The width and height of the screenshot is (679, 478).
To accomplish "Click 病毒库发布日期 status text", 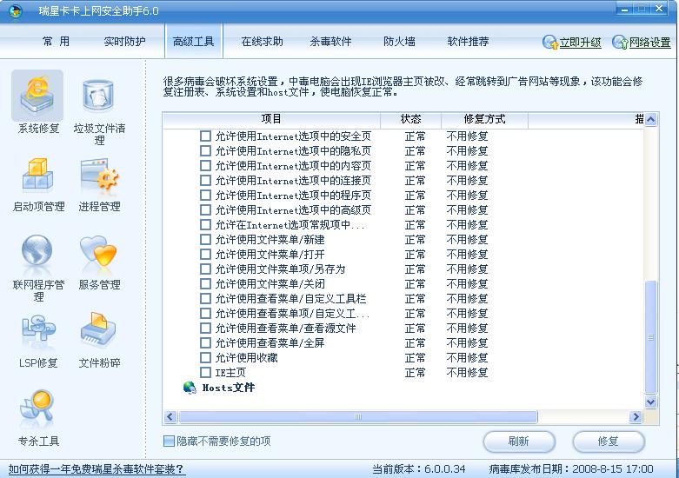I will point(570,469).
